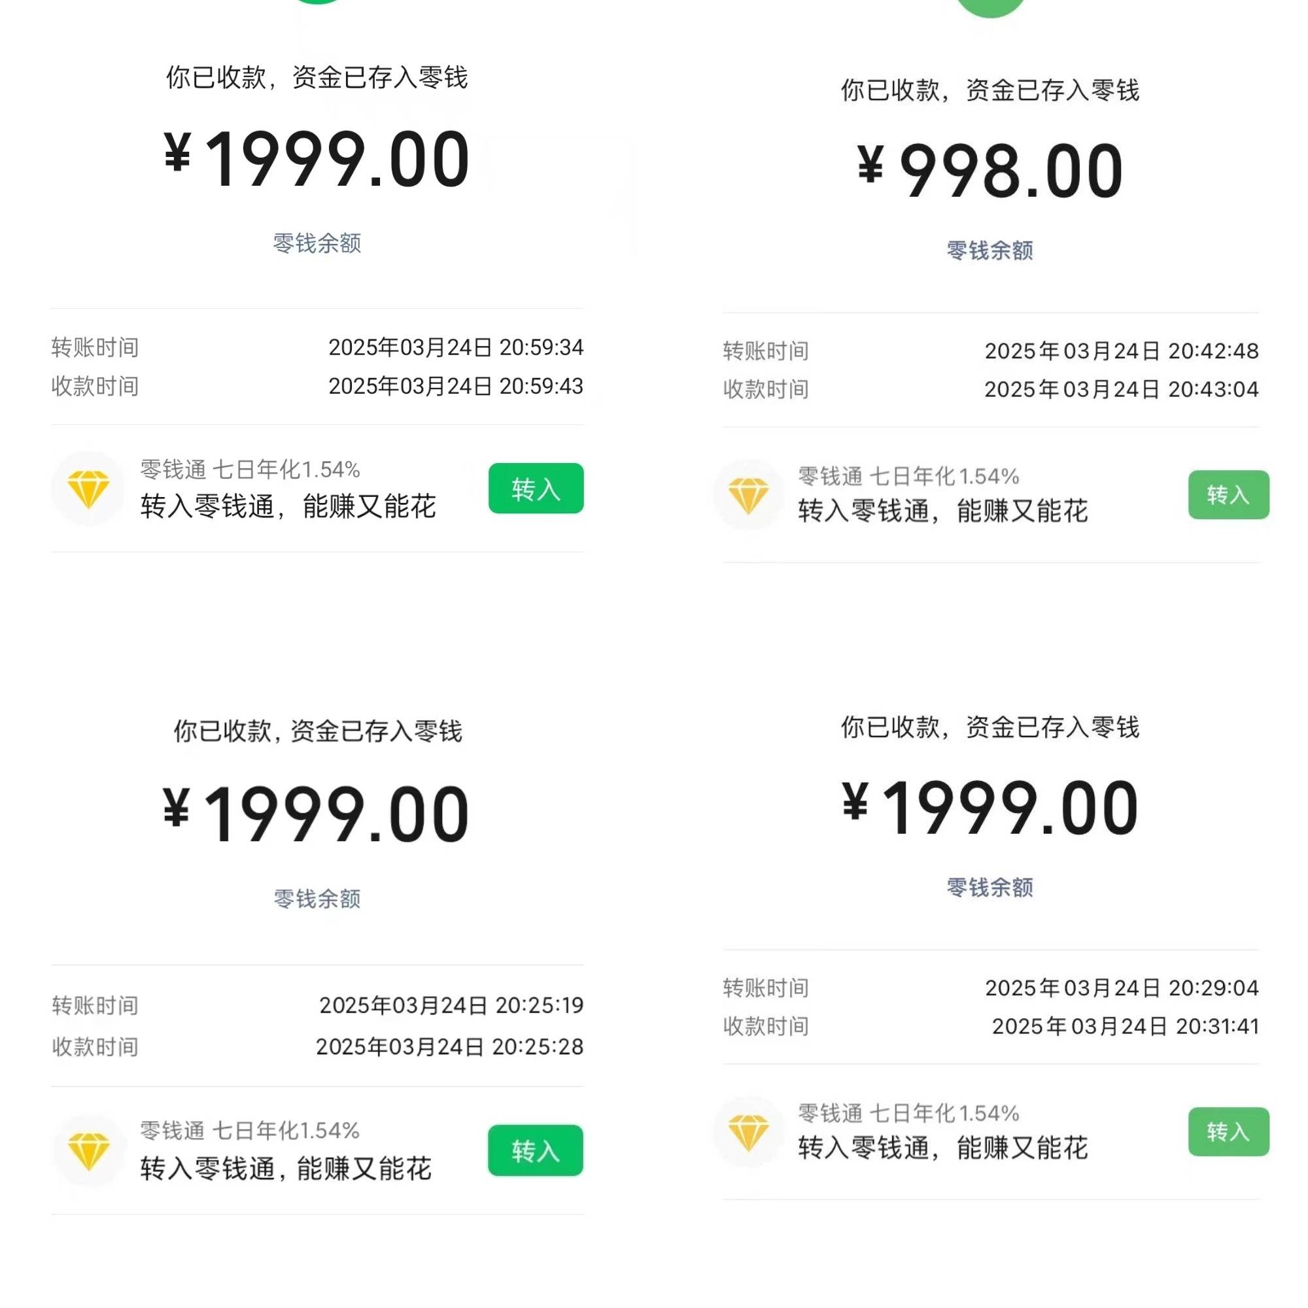The image size is (1308, 1308).
Task: Tap 转入 button in the 20:29:04 transfer receipt
Action: 1228,1131
